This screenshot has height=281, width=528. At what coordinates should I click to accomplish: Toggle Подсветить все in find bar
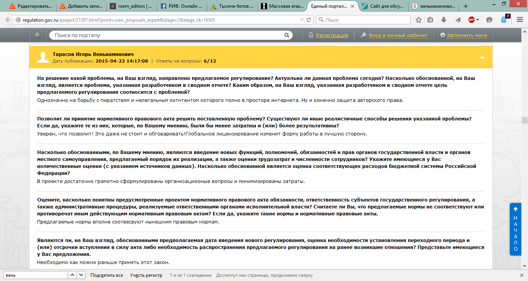[x=107, y=275]
